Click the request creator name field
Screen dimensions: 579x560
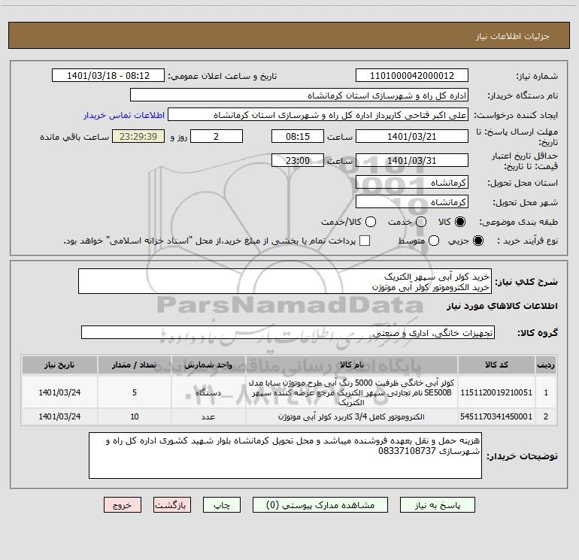318,115
